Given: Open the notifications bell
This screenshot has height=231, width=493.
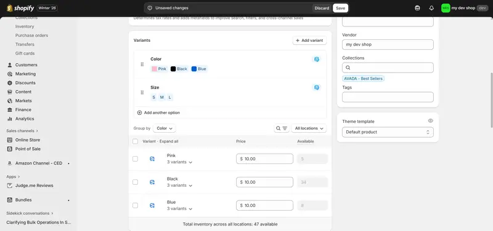Looking at the screenshot, I should click(x=431, y=8).
